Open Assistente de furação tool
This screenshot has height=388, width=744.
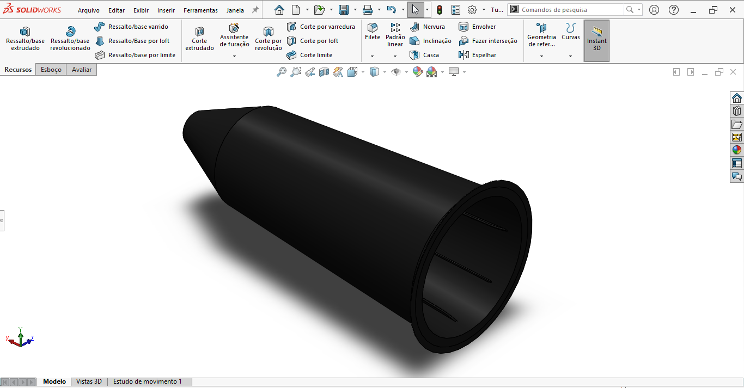(x=234, y=35)
